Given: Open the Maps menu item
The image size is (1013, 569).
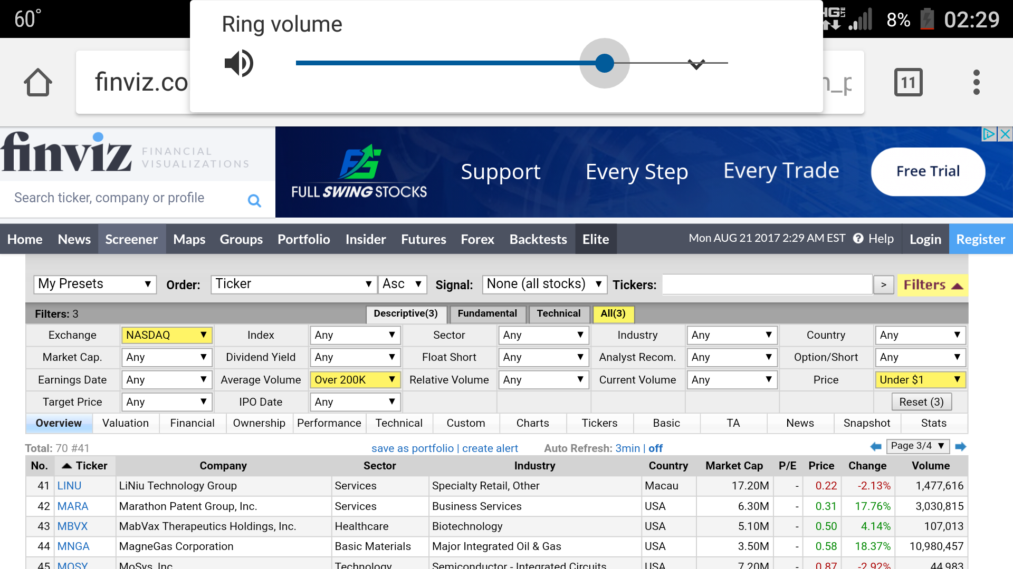Looking at the screenshot, I should tap(189, 239).
